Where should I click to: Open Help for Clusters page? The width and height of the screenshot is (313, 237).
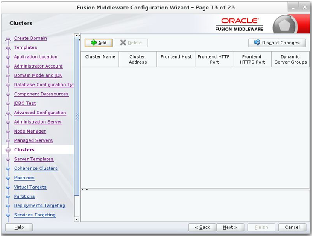(x=19, y=228)
